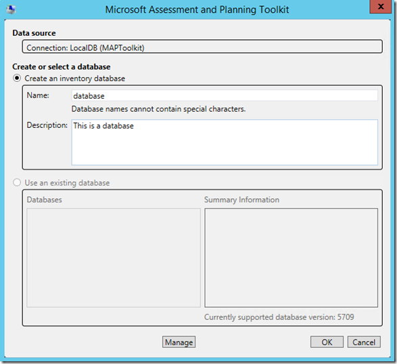
Task: Click into the Description text area
Action: pos(225,142)
